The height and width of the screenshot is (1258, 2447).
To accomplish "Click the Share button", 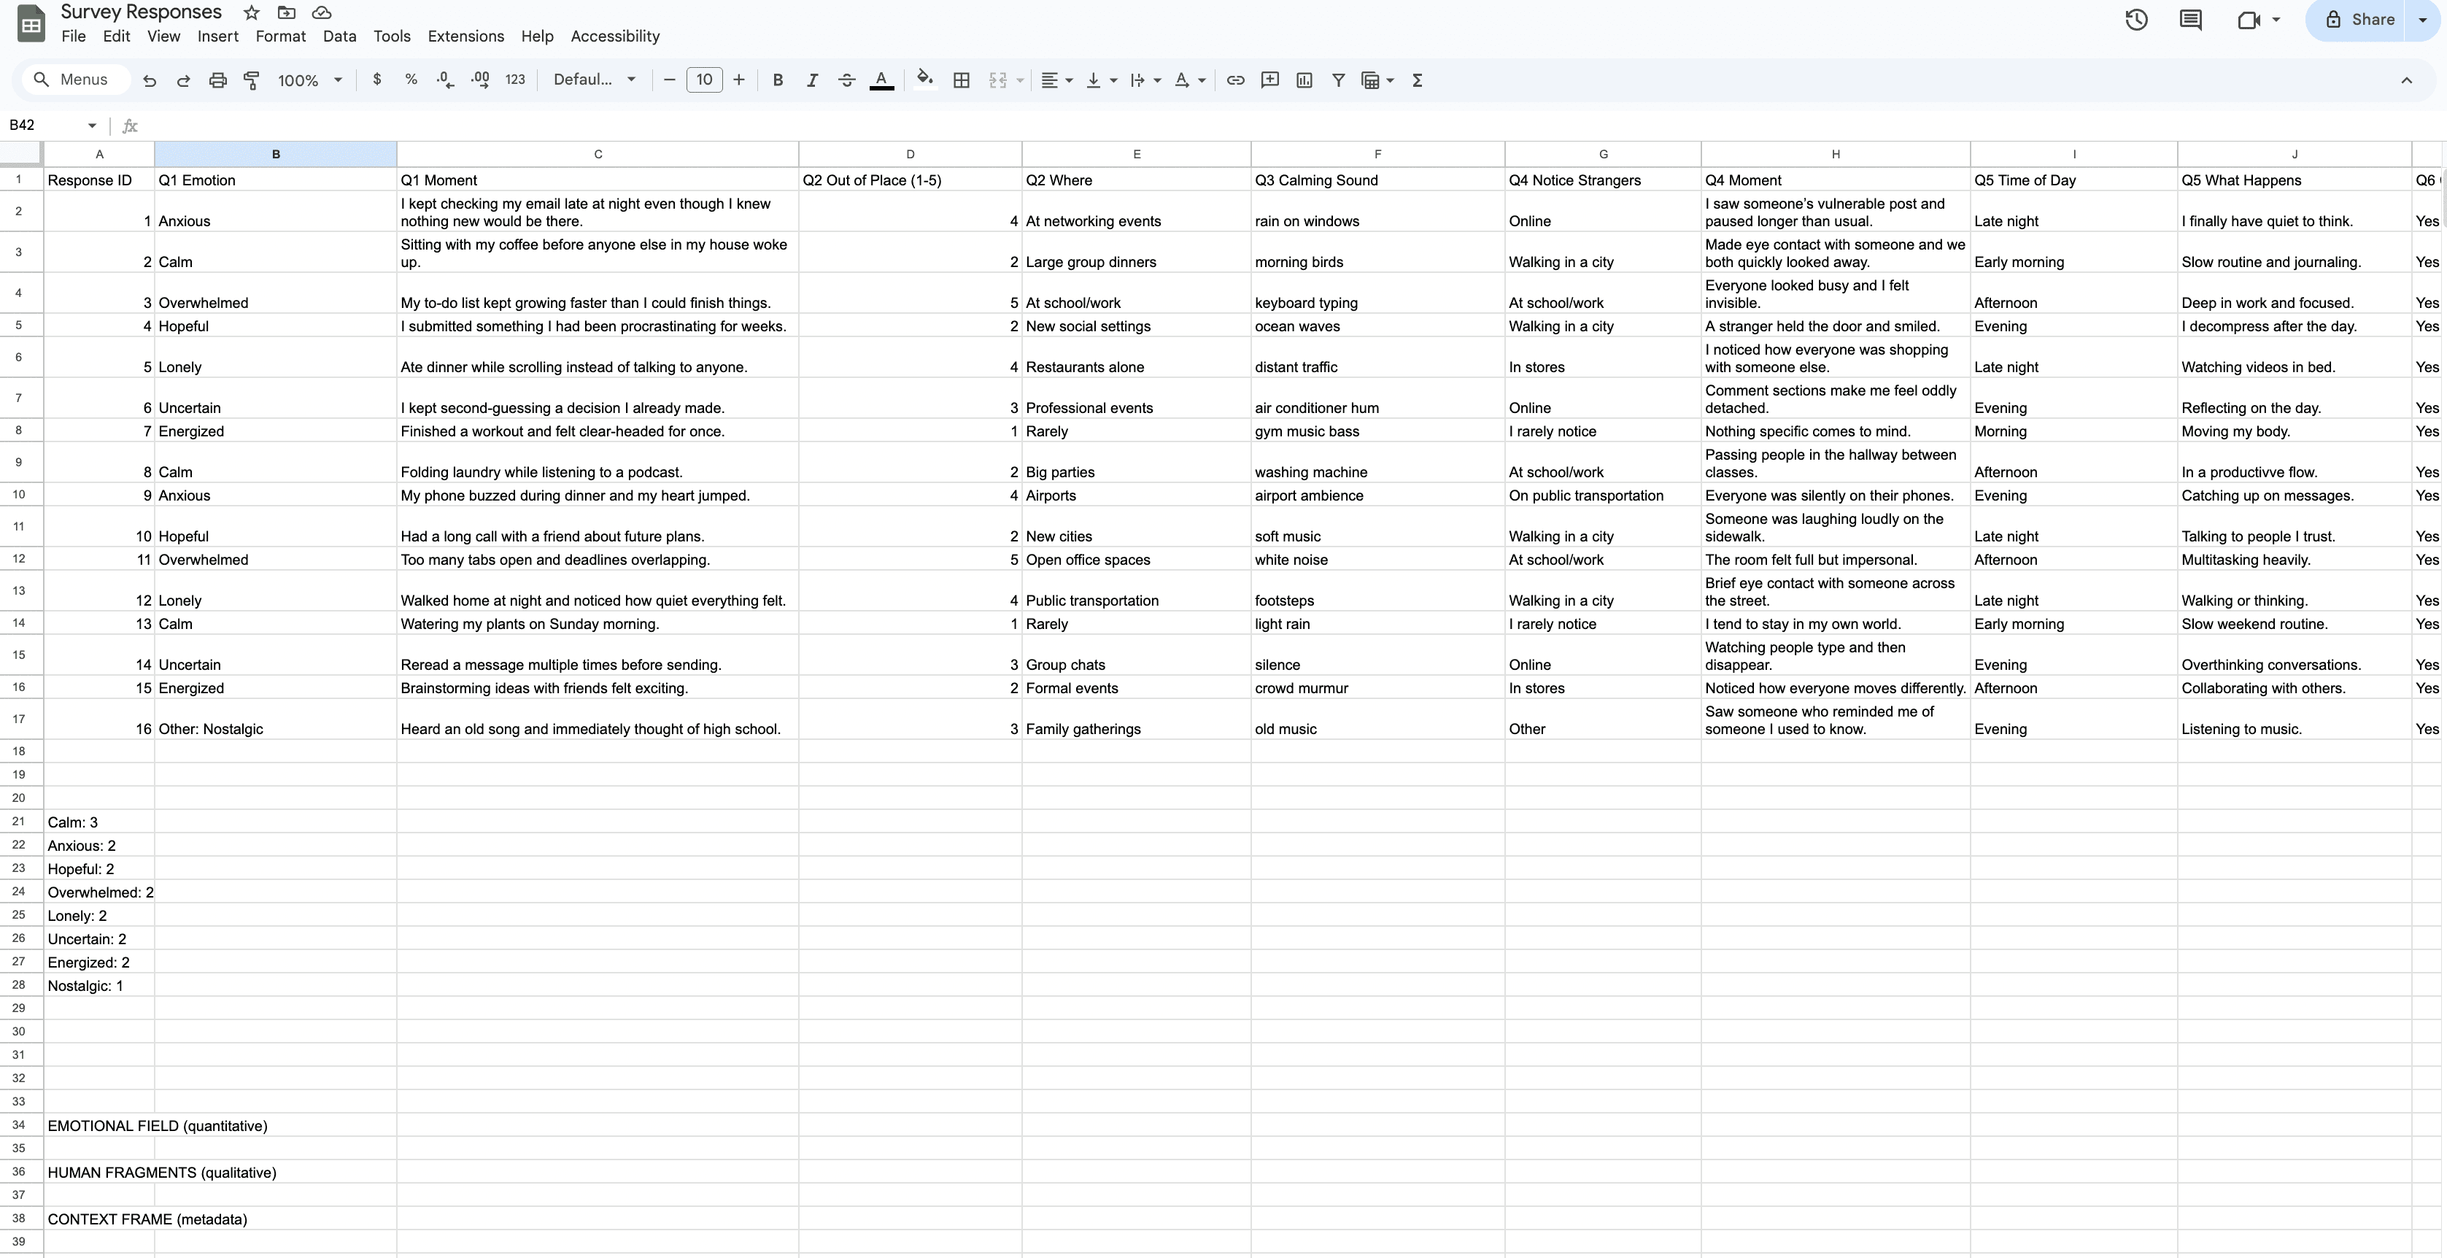I will [x=2359, y=20].
